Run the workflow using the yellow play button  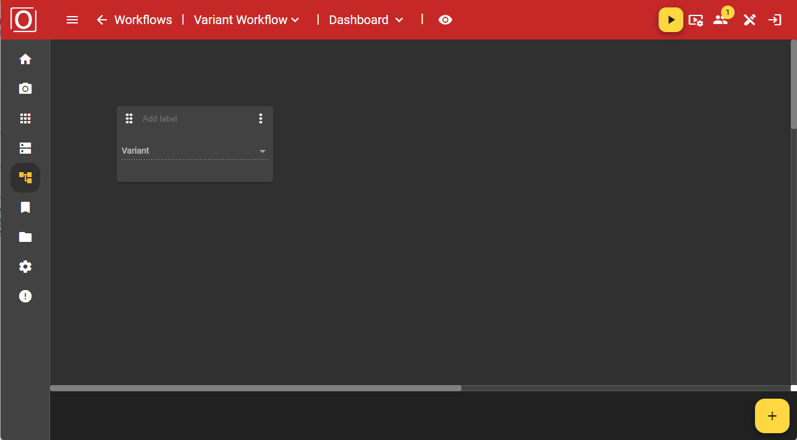click(670, 19)
